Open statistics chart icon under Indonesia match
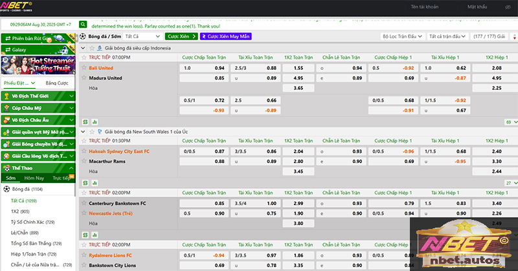Screen dimensions: 518x271 pos(95,121)
